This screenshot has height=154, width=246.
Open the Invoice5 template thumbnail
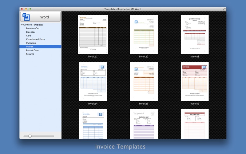pyautogui.click(x=144, y=82)
